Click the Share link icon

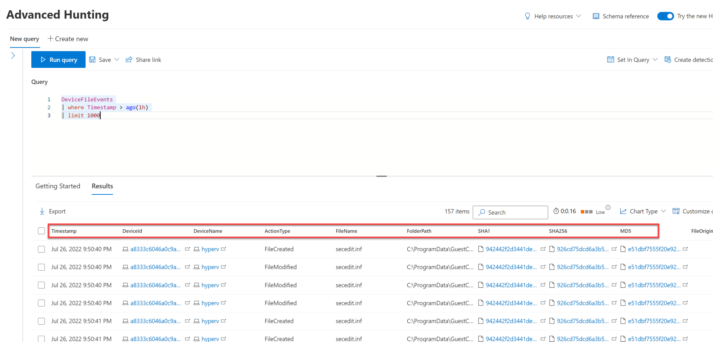(x=129, y=60)
